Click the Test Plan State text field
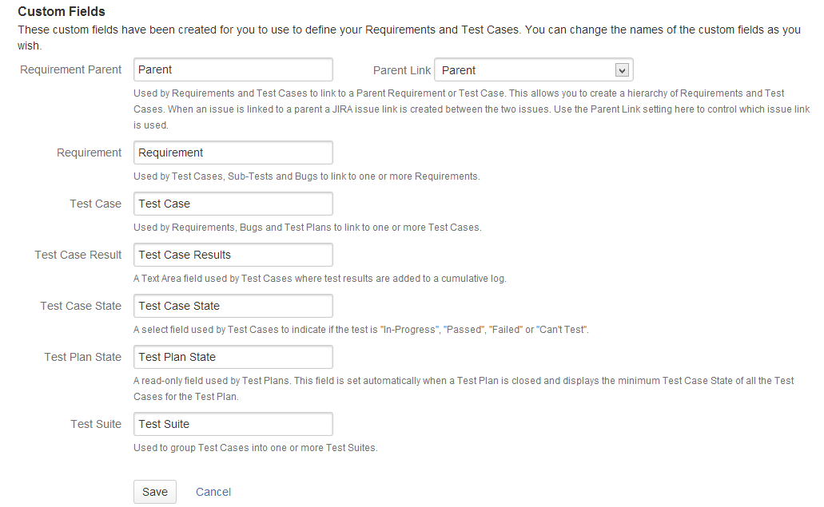 coord(233,357)
